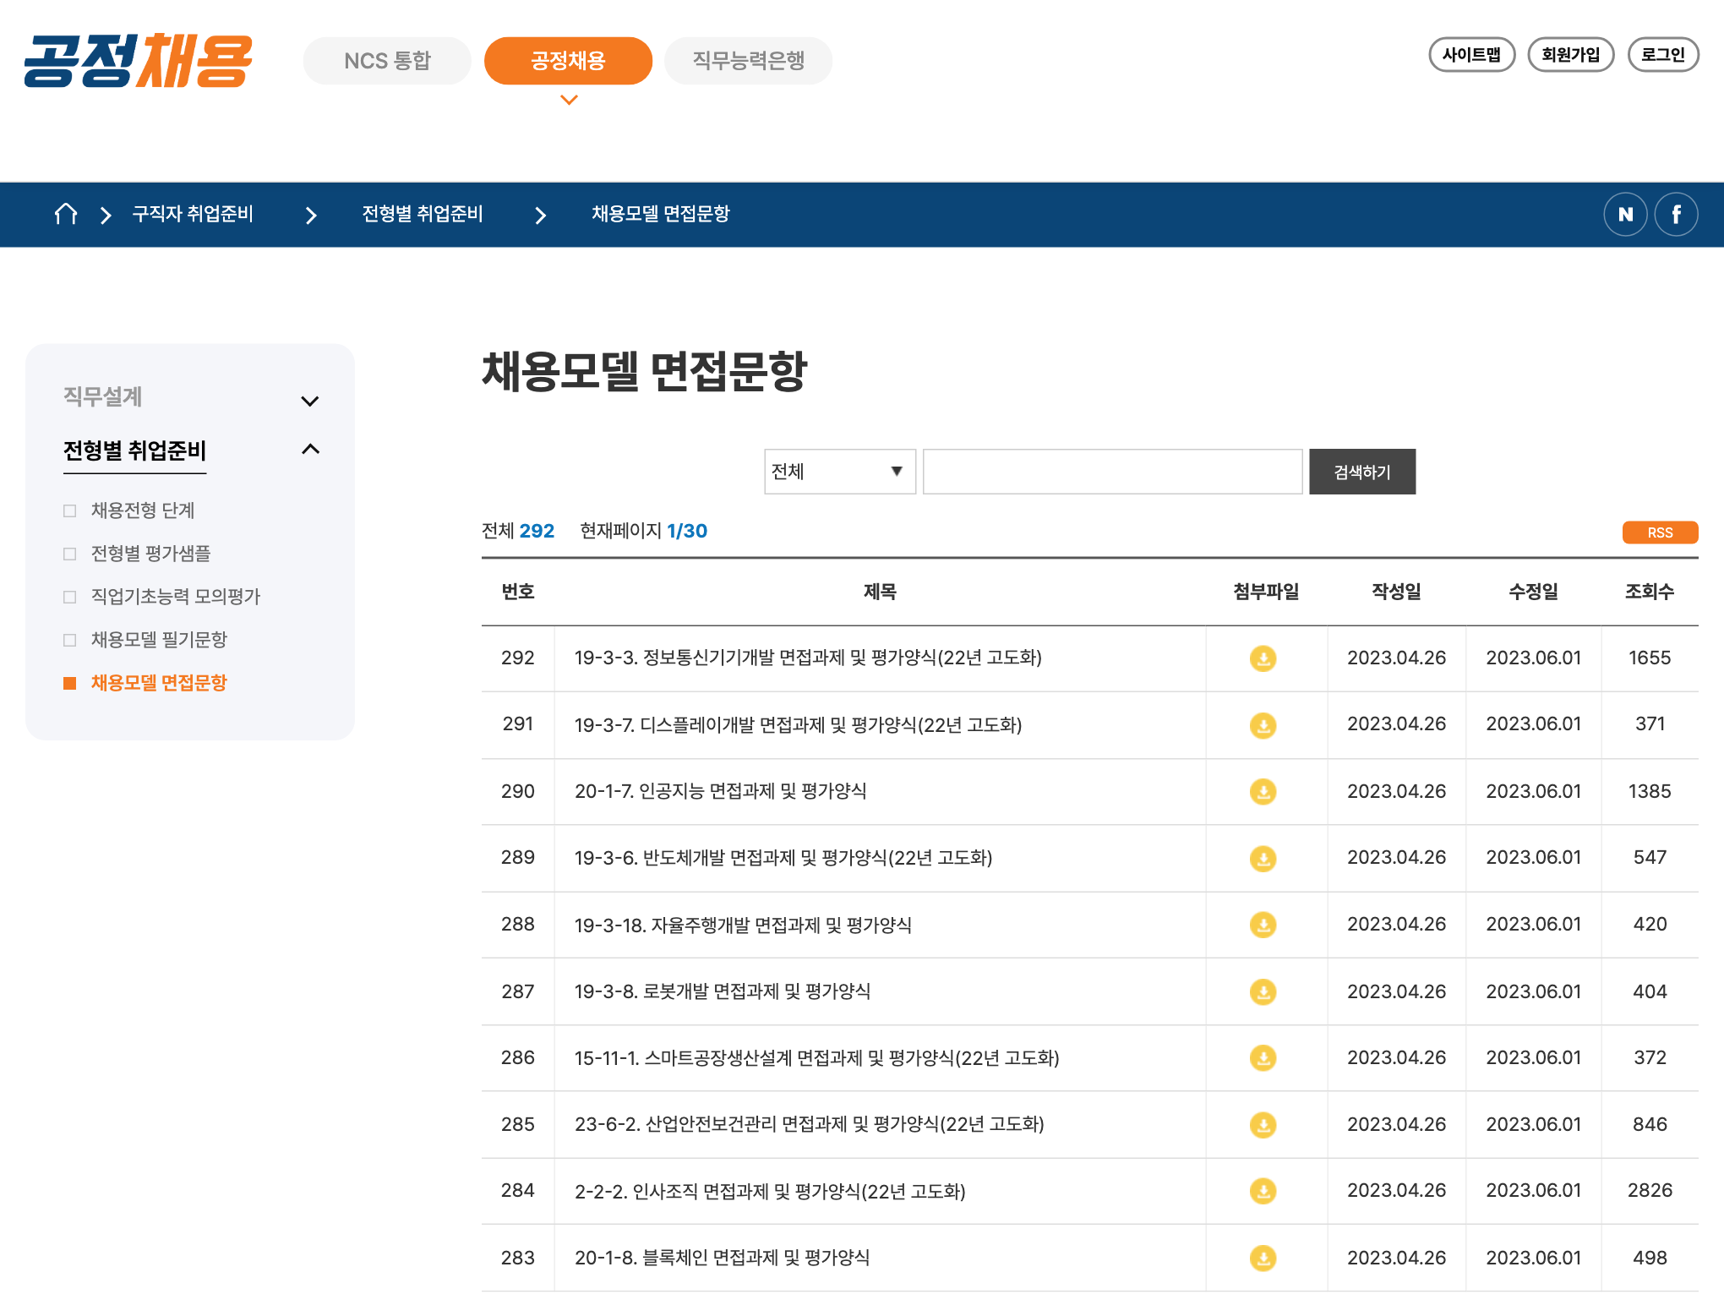The height and width of the screenshot is (1316, 1724).
Task: Click the arrow under the 공정채용 tab
Action: (569, 100)
